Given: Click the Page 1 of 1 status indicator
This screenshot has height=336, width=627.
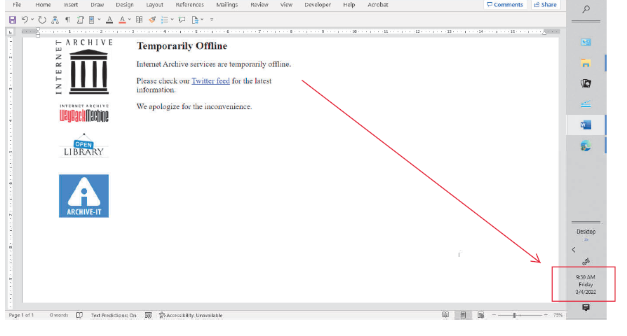Looking at the screenshot, I should point(21,315).
